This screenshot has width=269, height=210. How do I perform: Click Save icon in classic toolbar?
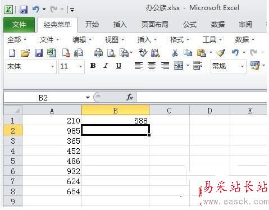click(x=39, y=53)
